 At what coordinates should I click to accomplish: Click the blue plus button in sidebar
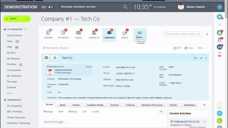tap(219, 113)
